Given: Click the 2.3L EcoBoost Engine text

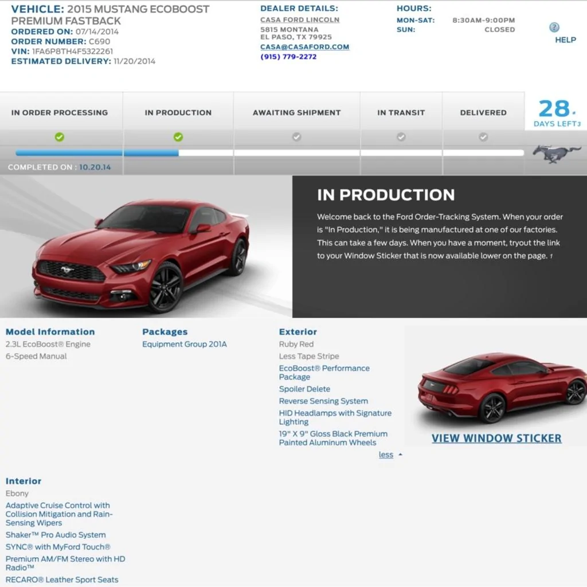Looking at the screenshot, I should point(48,344).
